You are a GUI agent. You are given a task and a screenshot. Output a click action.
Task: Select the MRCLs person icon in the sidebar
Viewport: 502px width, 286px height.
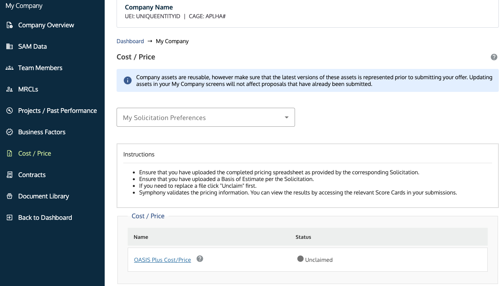[x=9, y=89]
